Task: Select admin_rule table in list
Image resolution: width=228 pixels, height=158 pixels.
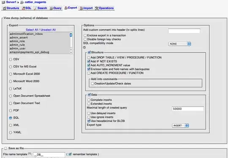Action: tap(17, 45)
